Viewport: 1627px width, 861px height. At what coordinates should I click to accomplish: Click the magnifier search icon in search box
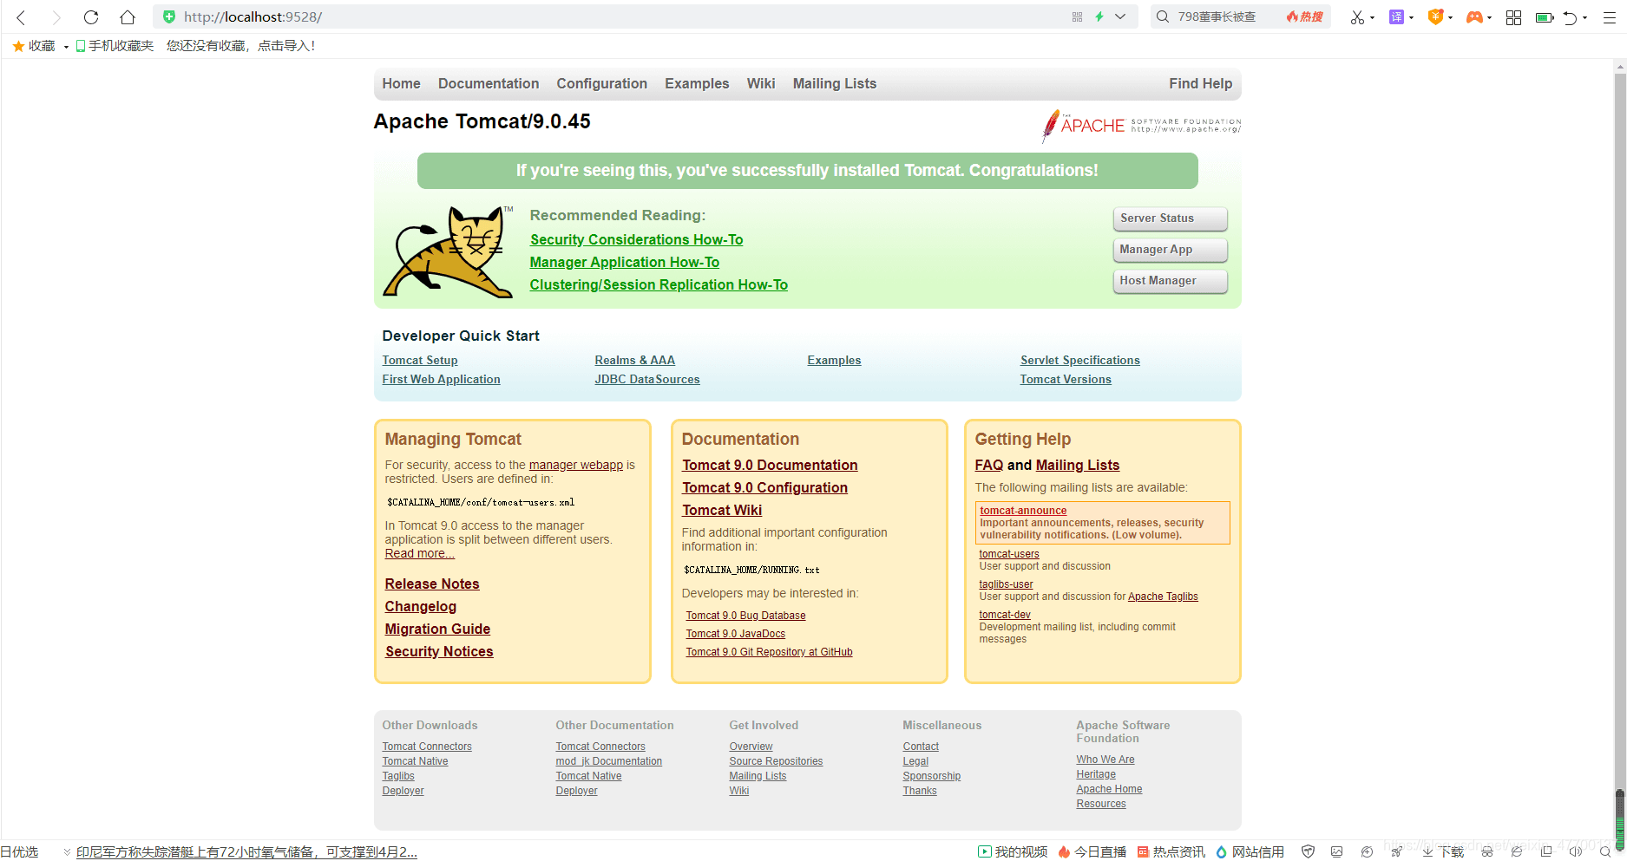click(x=1163, y=17)
